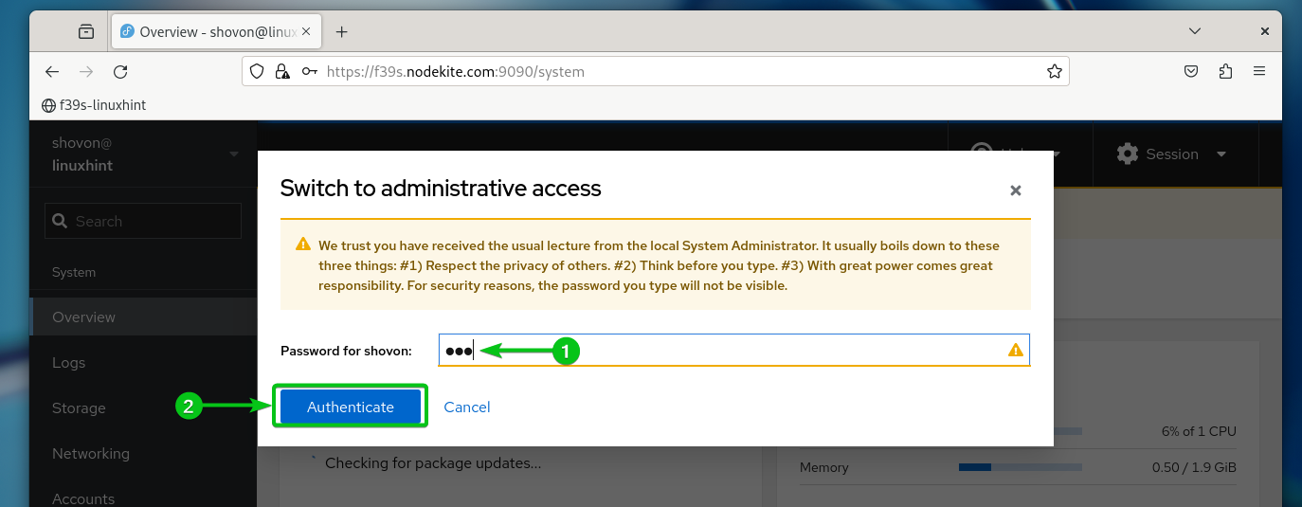Expand the list all tabs chevron
1302x507 pixels.
click(1195, 31)
